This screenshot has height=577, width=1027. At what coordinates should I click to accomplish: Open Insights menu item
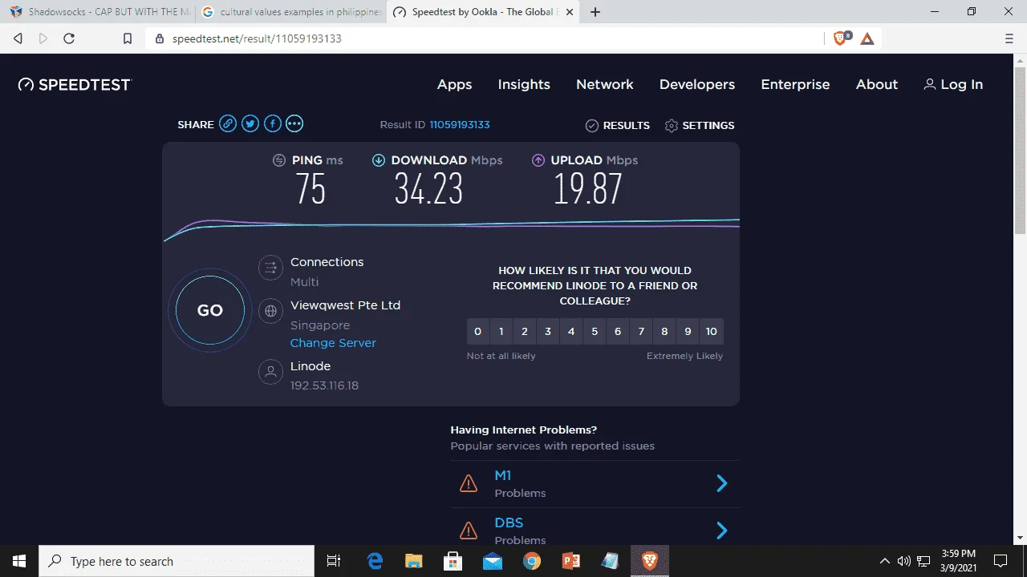pos(524,84)
